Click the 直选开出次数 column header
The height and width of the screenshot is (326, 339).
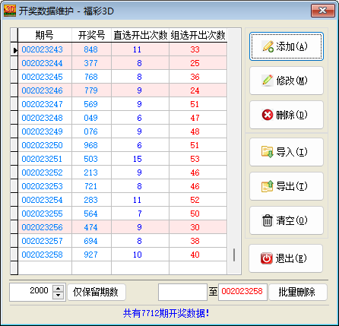[140, 35]
